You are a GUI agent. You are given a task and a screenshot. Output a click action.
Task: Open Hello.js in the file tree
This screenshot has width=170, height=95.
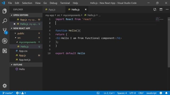click(x=26, y=46)
